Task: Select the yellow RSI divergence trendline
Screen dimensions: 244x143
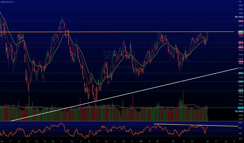Action: click(196, 125)
